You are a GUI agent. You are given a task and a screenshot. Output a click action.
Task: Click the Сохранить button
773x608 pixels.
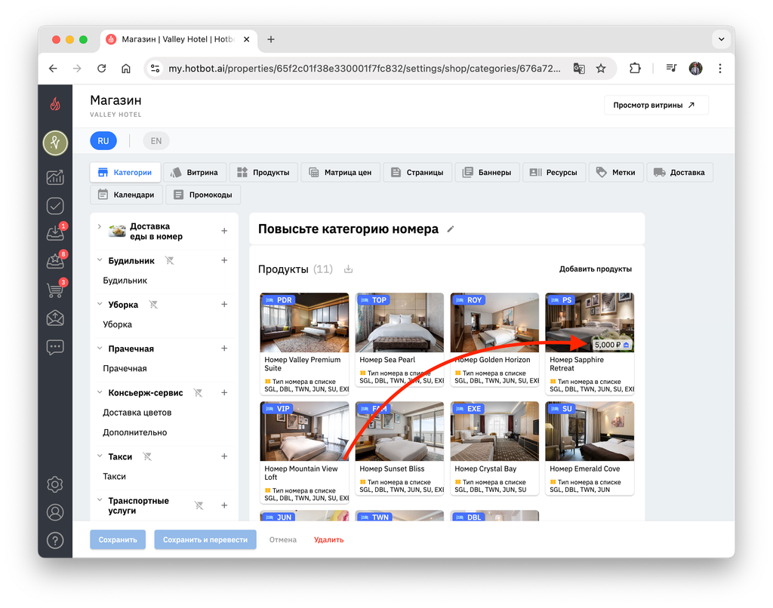[118, 539]
